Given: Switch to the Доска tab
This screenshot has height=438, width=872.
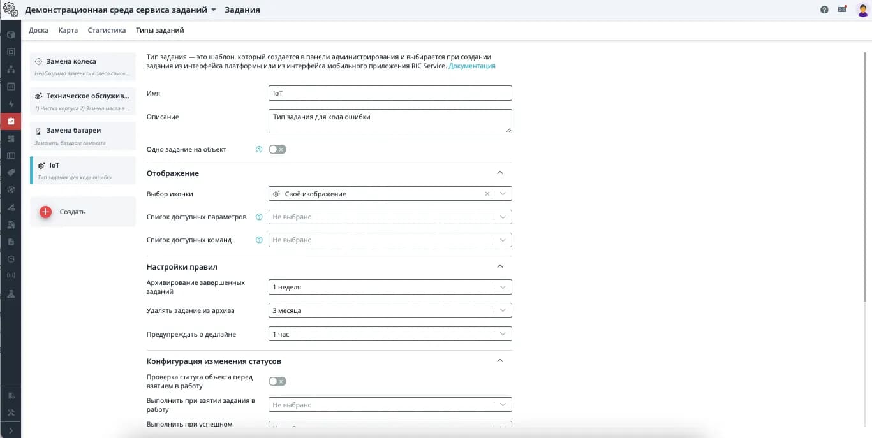Looking at the screenshot, I should coord(38,30).
